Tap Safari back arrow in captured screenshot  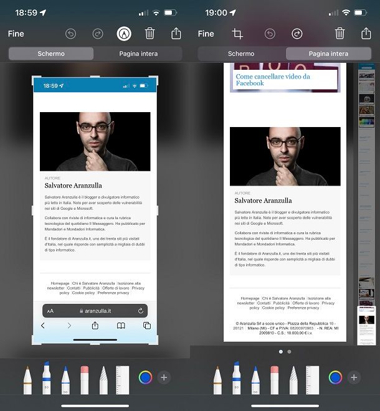pos(43,326)
